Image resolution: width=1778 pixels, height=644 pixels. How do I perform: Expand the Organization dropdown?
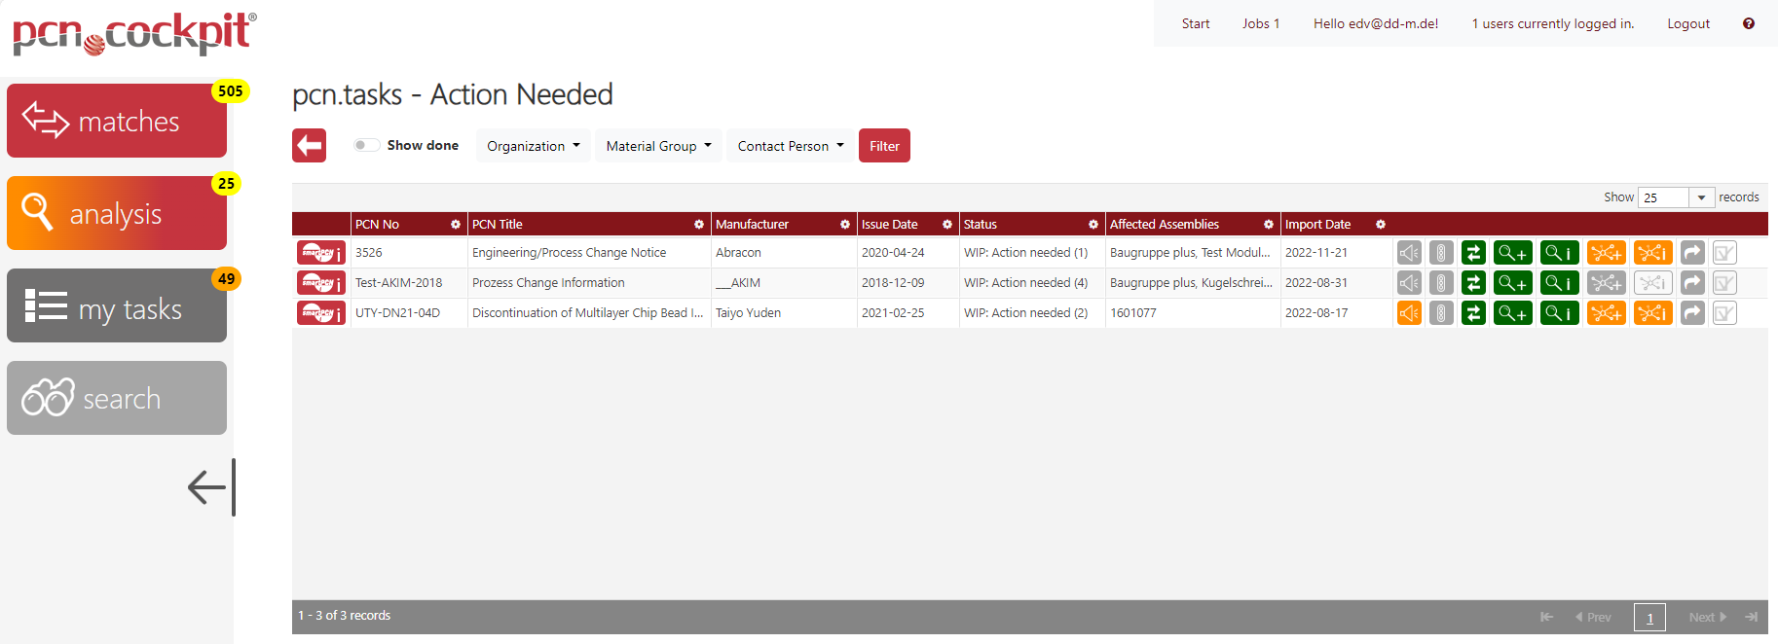tap(533, 146)
